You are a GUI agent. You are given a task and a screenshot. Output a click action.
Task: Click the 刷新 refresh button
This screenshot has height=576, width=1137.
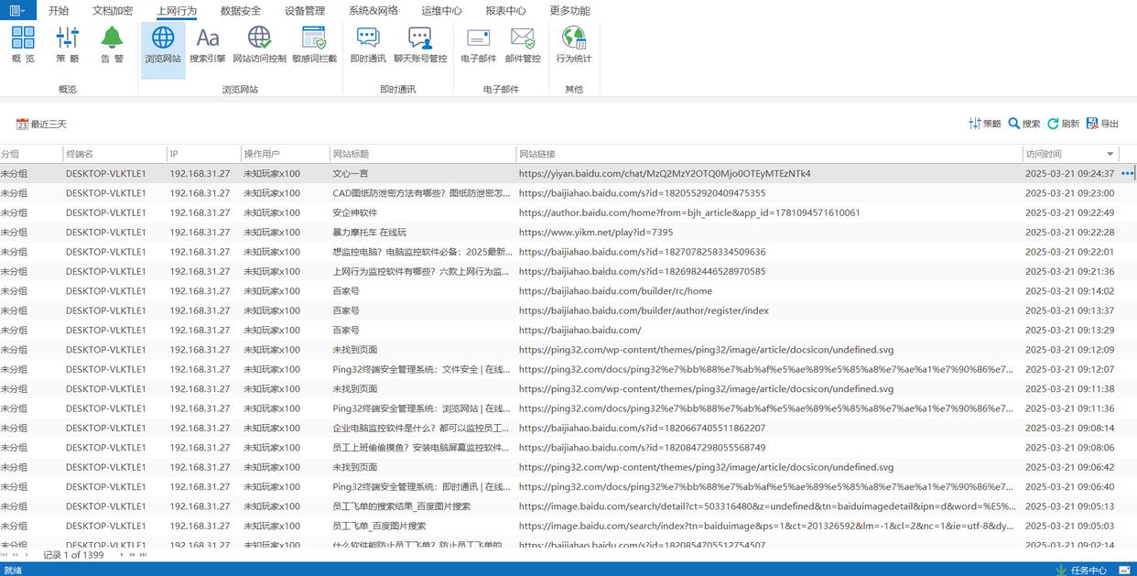(x=1063, y=124)
